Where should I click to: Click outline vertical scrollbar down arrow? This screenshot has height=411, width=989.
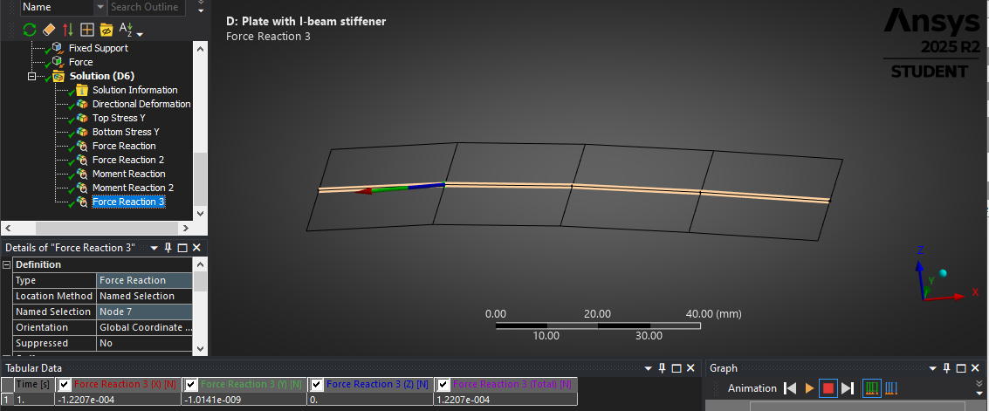201,213
